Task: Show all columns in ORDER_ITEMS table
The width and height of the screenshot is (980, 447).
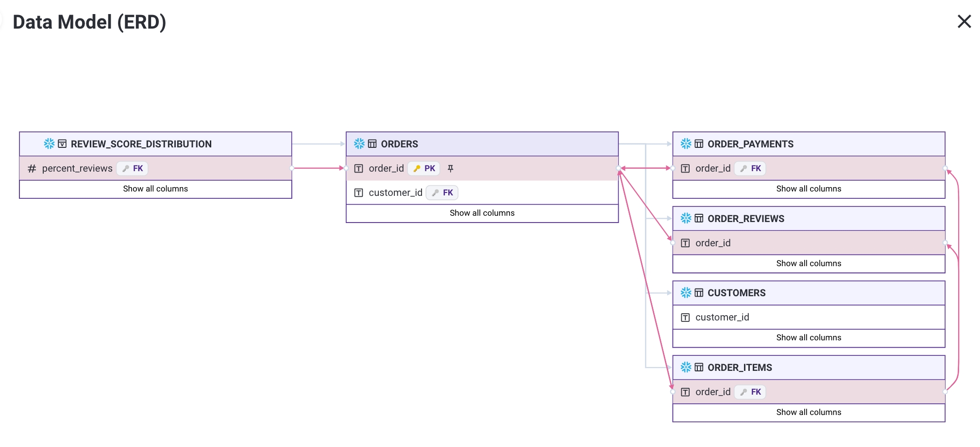Action: 808,412
